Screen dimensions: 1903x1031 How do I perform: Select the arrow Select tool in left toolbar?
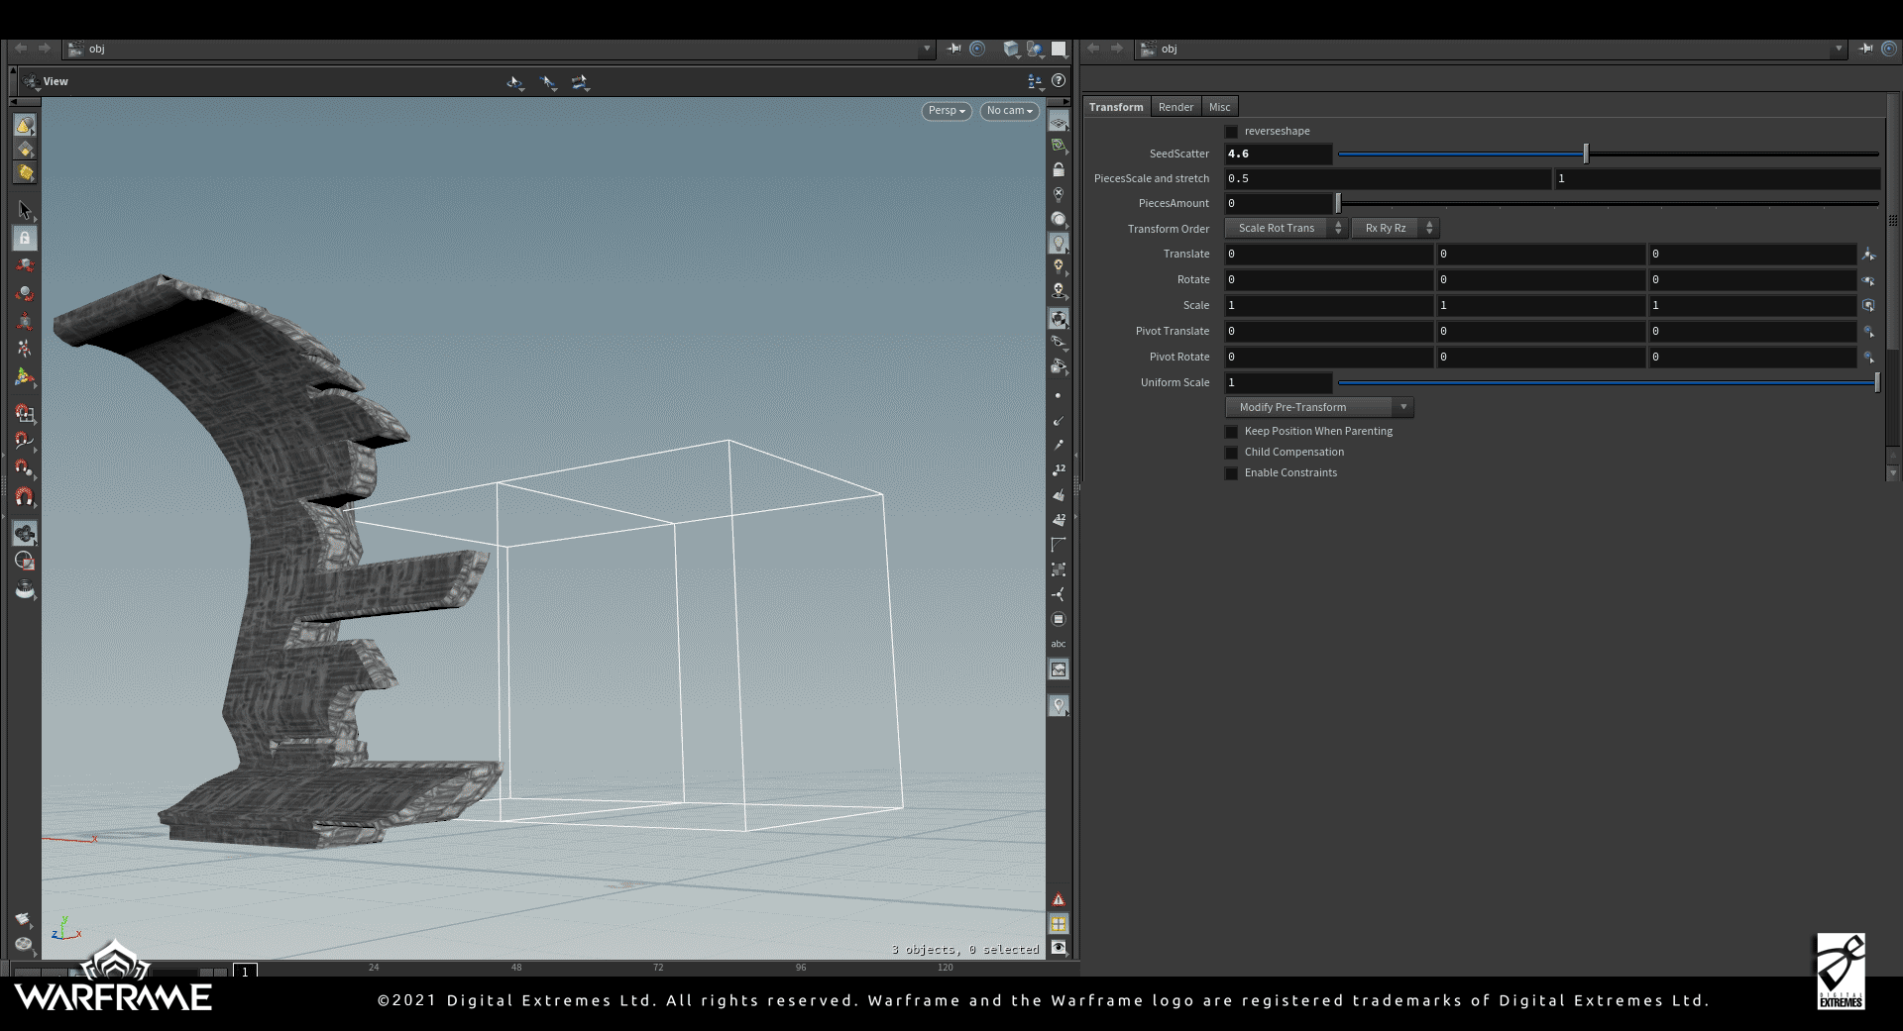(25, 210)
